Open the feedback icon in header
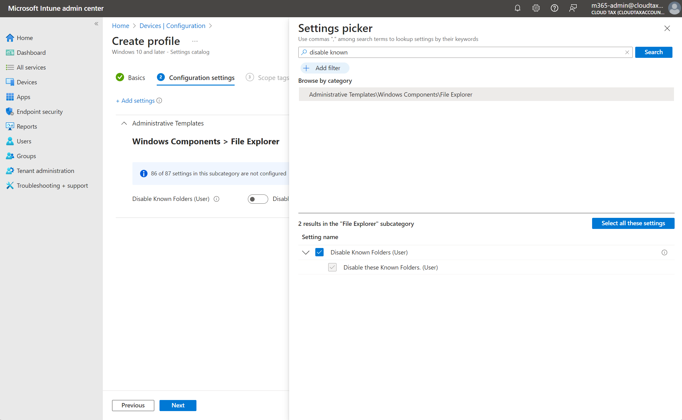Image resolution: width=682 pixels, height=420 pixels. 573,8
